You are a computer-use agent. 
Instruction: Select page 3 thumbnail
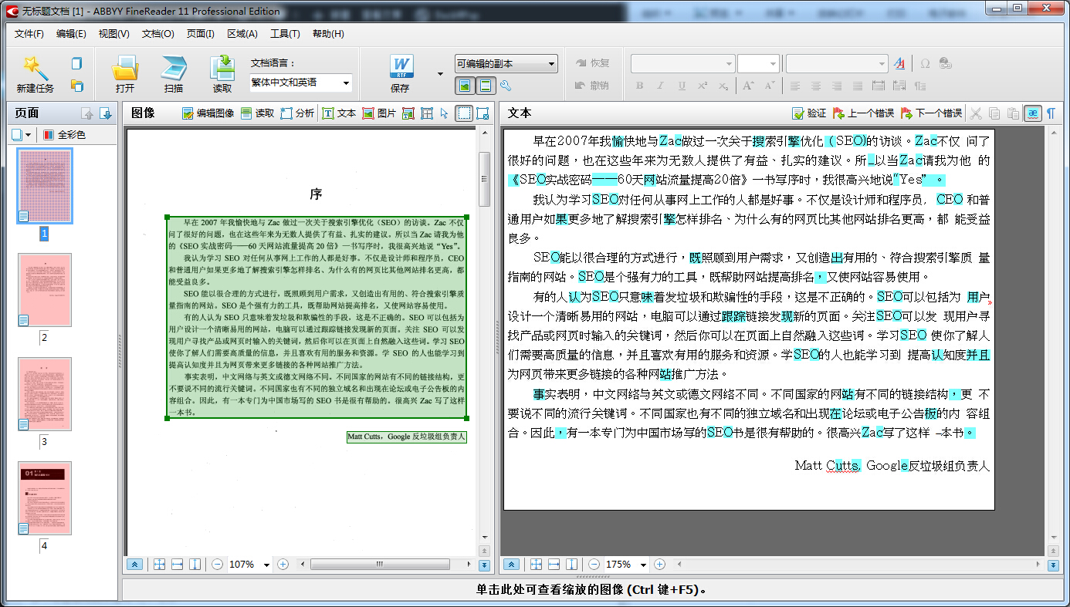point(45,393)
